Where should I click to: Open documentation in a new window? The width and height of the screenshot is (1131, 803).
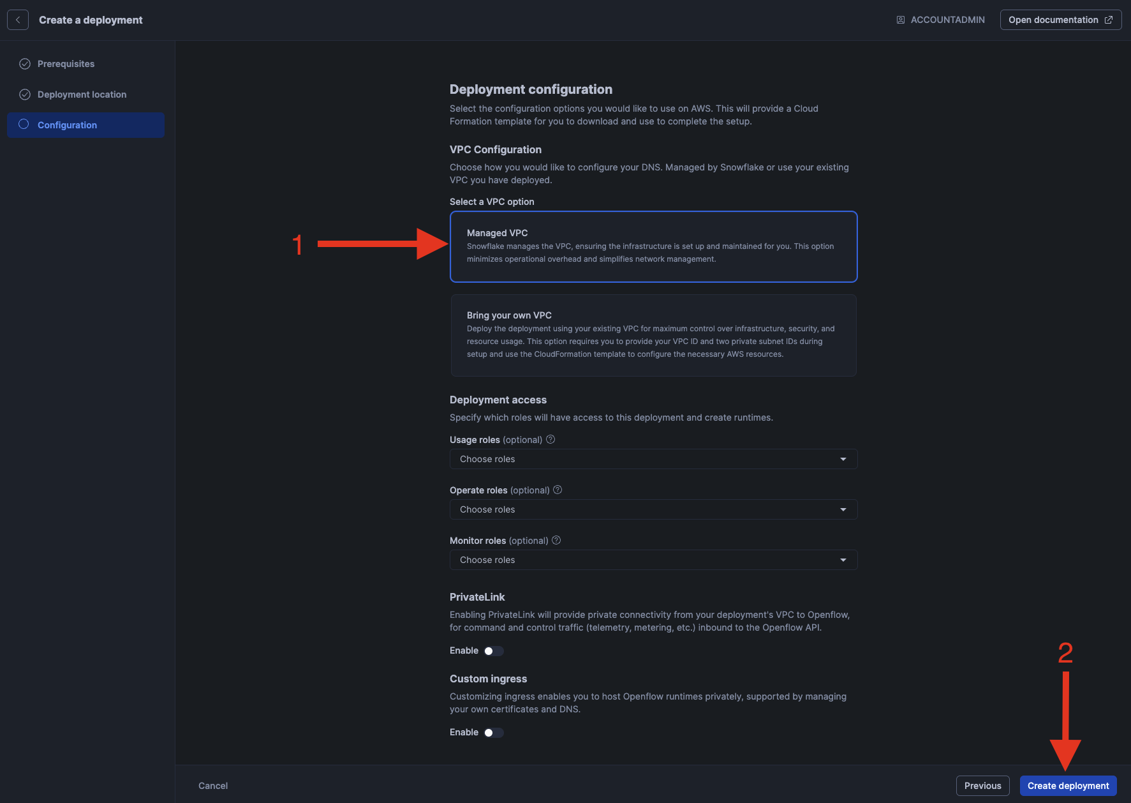(x=1060, y=20)
